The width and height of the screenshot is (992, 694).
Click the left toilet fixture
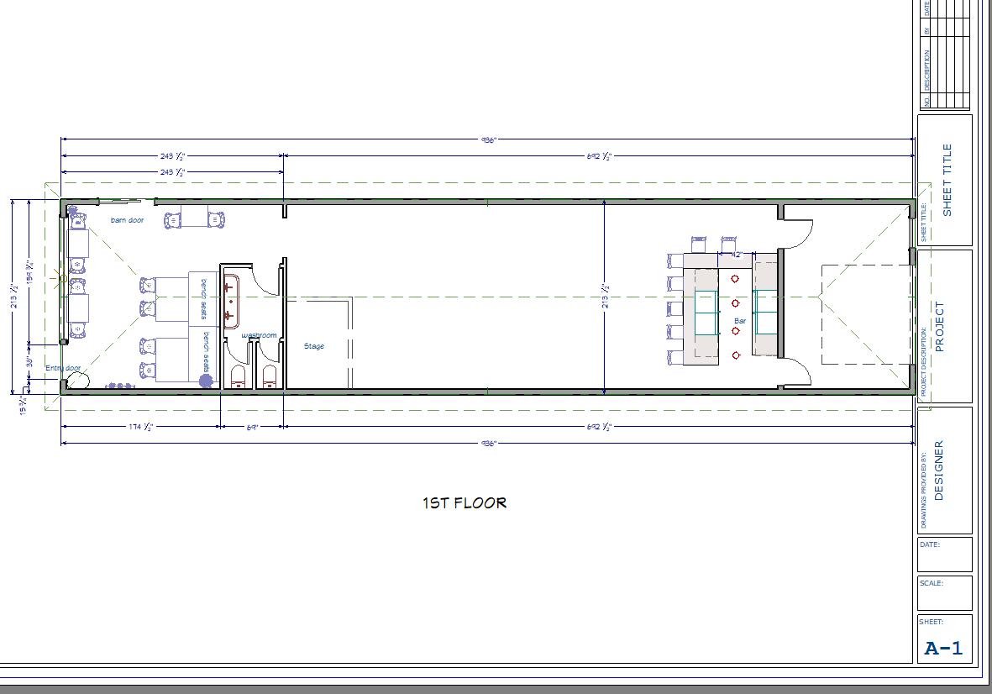(239, 376)
